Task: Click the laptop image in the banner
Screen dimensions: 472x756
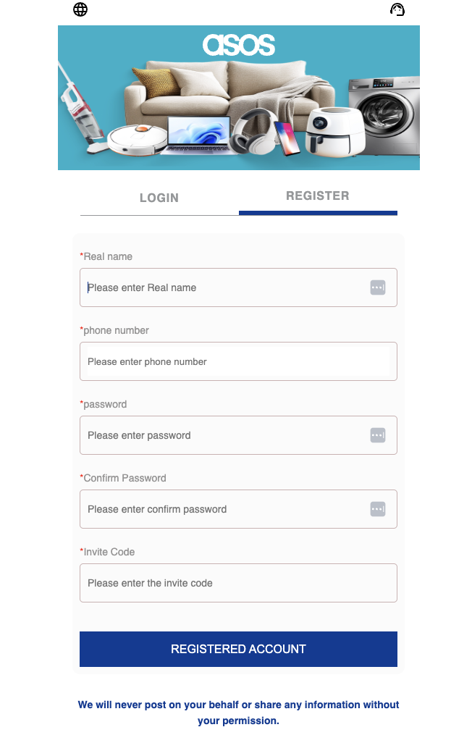Action: tap(198, 135)
